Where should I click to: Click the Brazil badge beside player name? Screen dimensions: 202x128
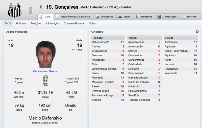[41, 7]
